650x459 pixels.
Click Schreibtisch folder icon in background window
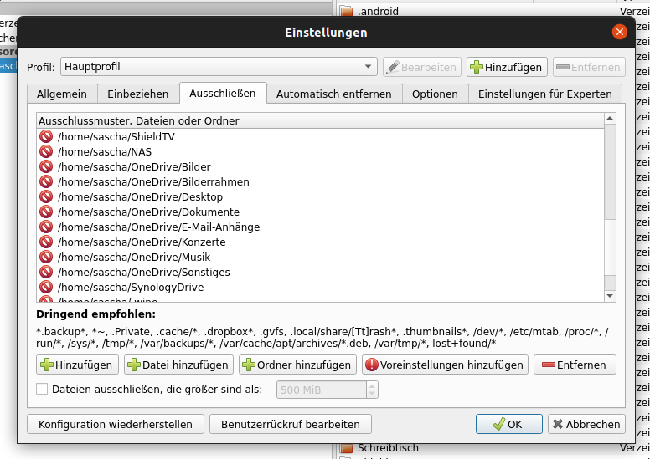(x=346, y=447)
